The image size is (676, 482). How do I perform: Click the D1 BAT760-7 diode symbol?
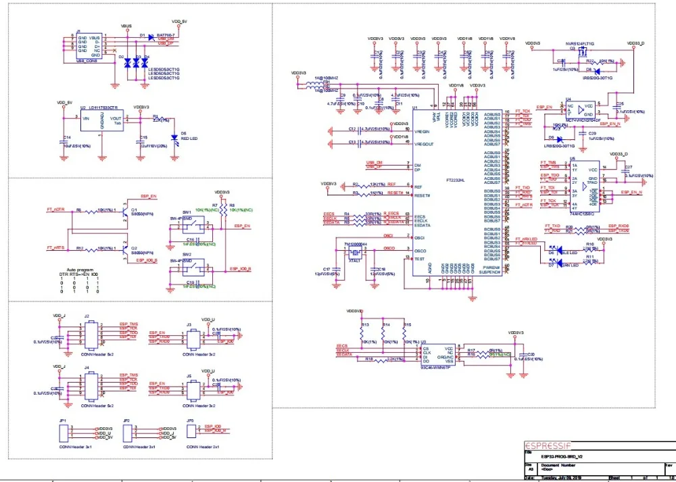pos(151,37)
